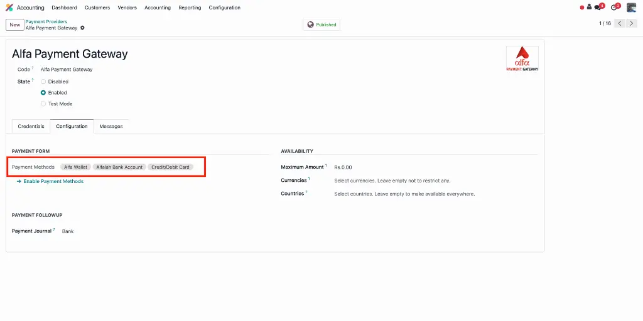643x321 pixels.
Task: Open the Payment Journal Bank field
Action: pyautogui.click(x=68, y=231)
